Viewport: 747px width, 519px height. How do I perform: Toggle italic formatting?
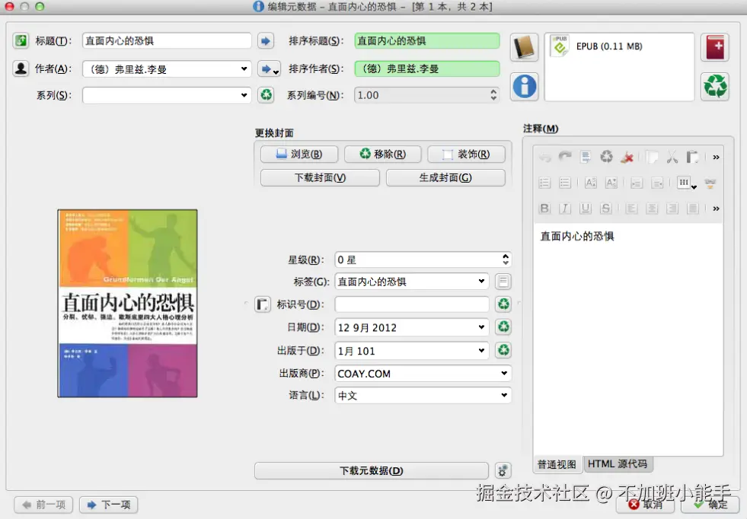click(x=565, y=208)
